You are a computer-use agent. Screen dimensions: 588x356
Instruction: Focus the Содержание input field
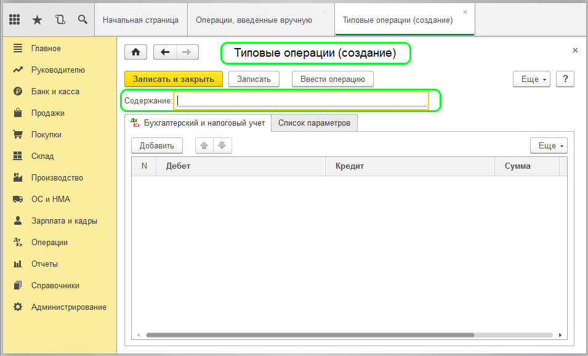click(x=302, y=100)
